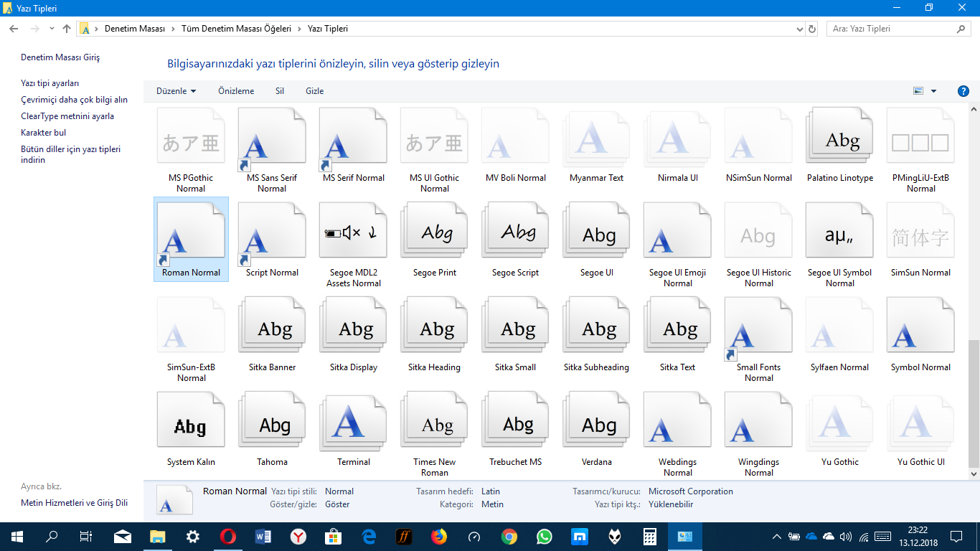980x551 pixels.
Task: Select the Small Fonts Normal icon
Action: [x=758, y=327]
